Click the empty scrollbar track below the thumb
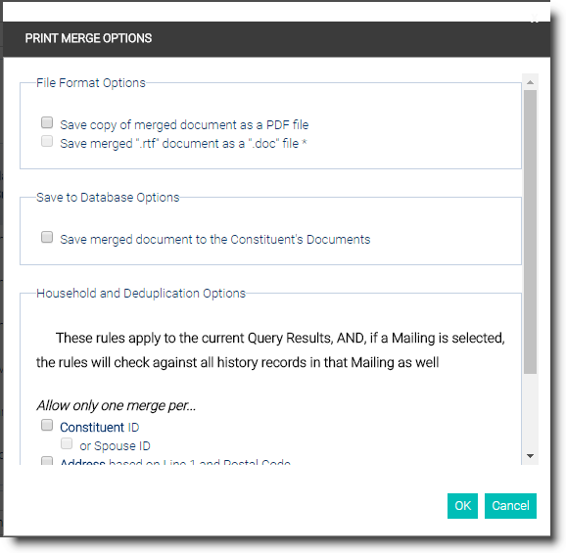This screenshot has height=553, width=566. point(531,411)
